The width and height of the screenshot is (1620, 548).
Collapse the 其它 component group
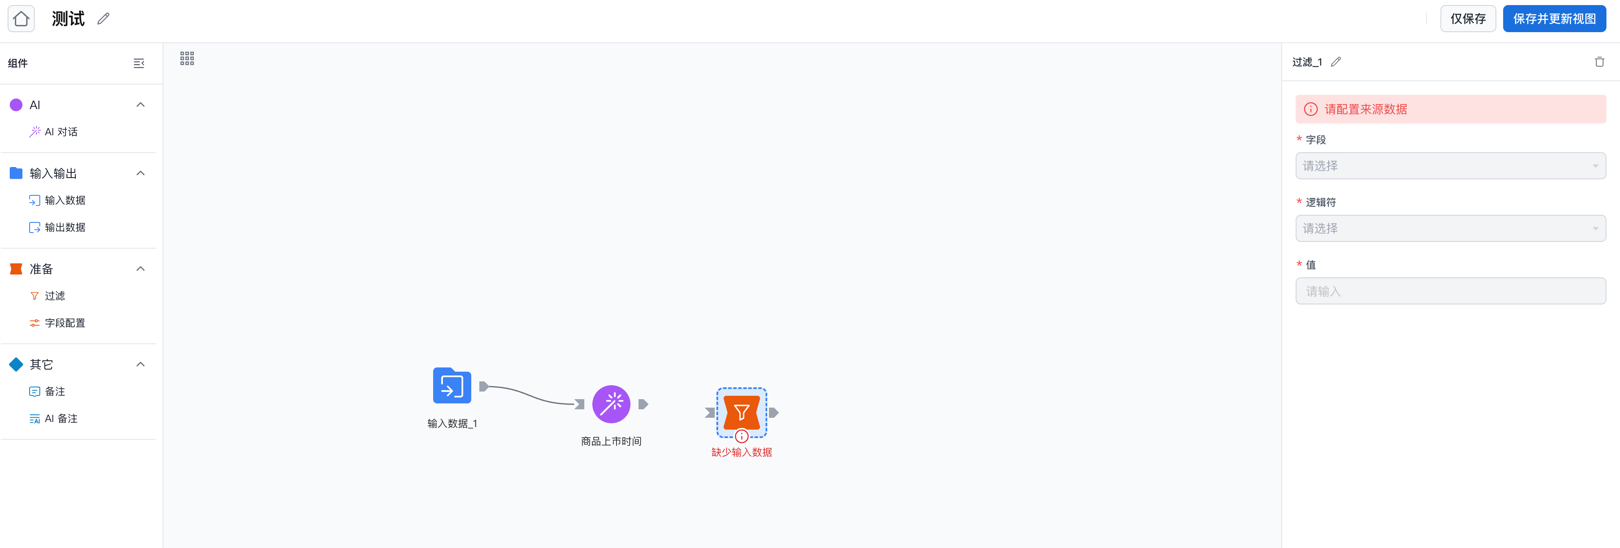140,364
